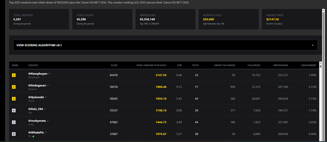Click the Monthly Pool $50,000 card

click(x=229, y=19)
